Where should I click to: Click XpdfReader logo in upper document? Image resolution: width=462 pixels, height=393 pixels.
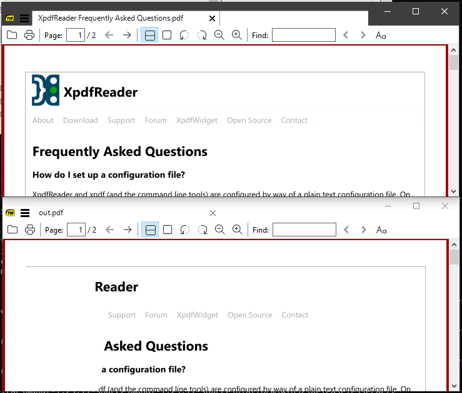[x=46, y=90]
